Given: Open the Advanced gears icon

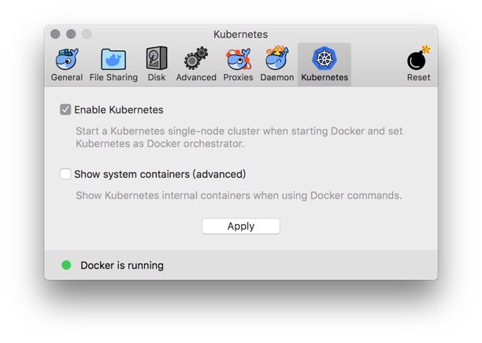Looking at the screenshot, I should click(x=196, y=58).
